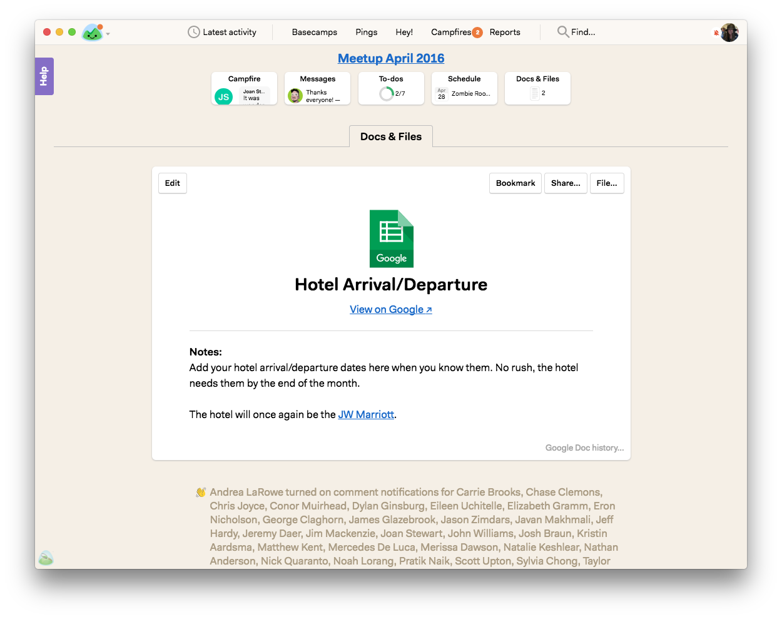
Task: Open Latest activity
Action: (x=222, y=32)
